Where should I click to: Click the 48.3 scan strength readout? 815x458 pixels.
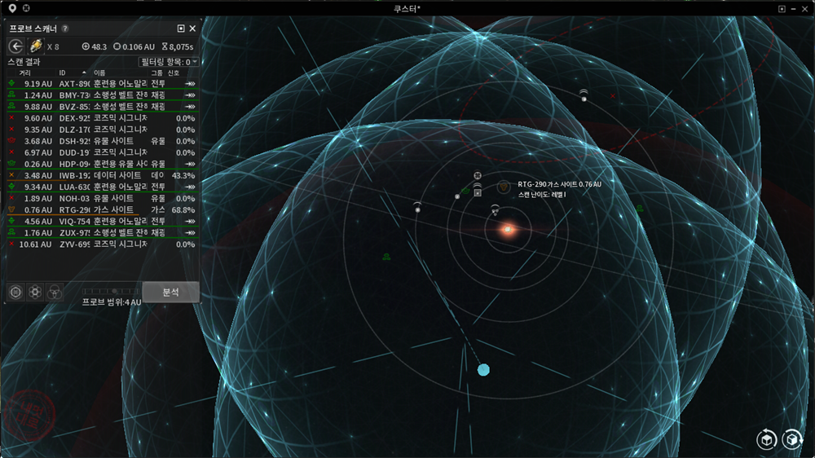coord(94,46)
